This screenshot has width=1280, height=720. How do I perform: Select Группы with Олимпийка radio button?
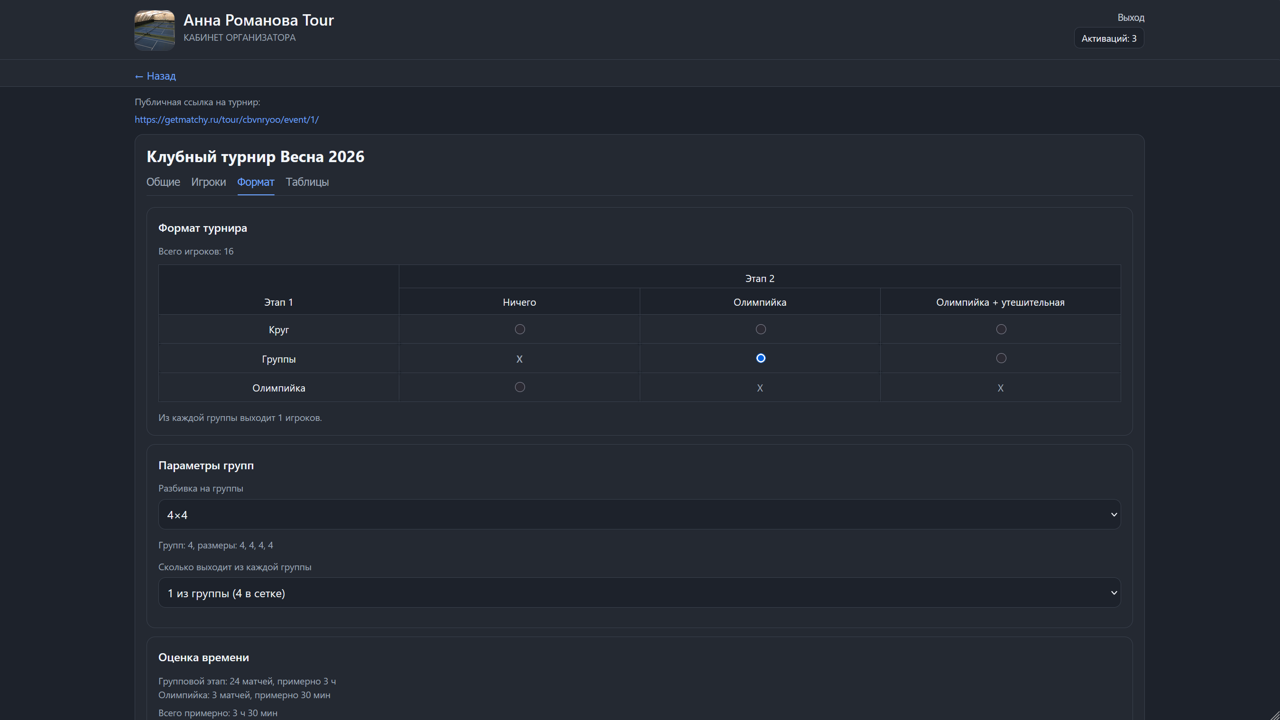(760, 358)
